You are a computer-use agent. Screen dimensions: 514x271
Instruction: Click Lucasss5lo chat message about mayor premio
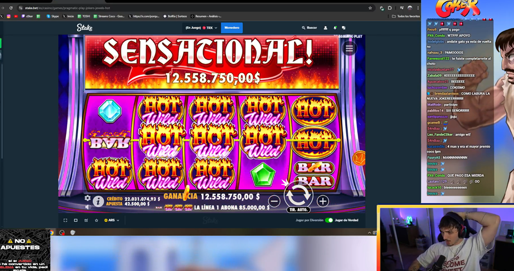[459, 149]
